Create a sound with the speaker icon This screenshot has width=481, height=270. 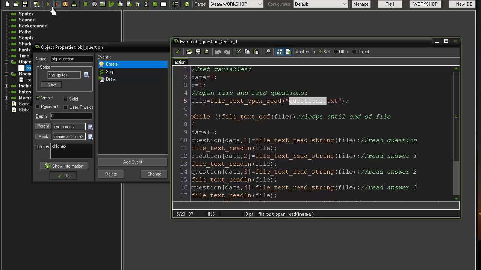click(94, 4)
